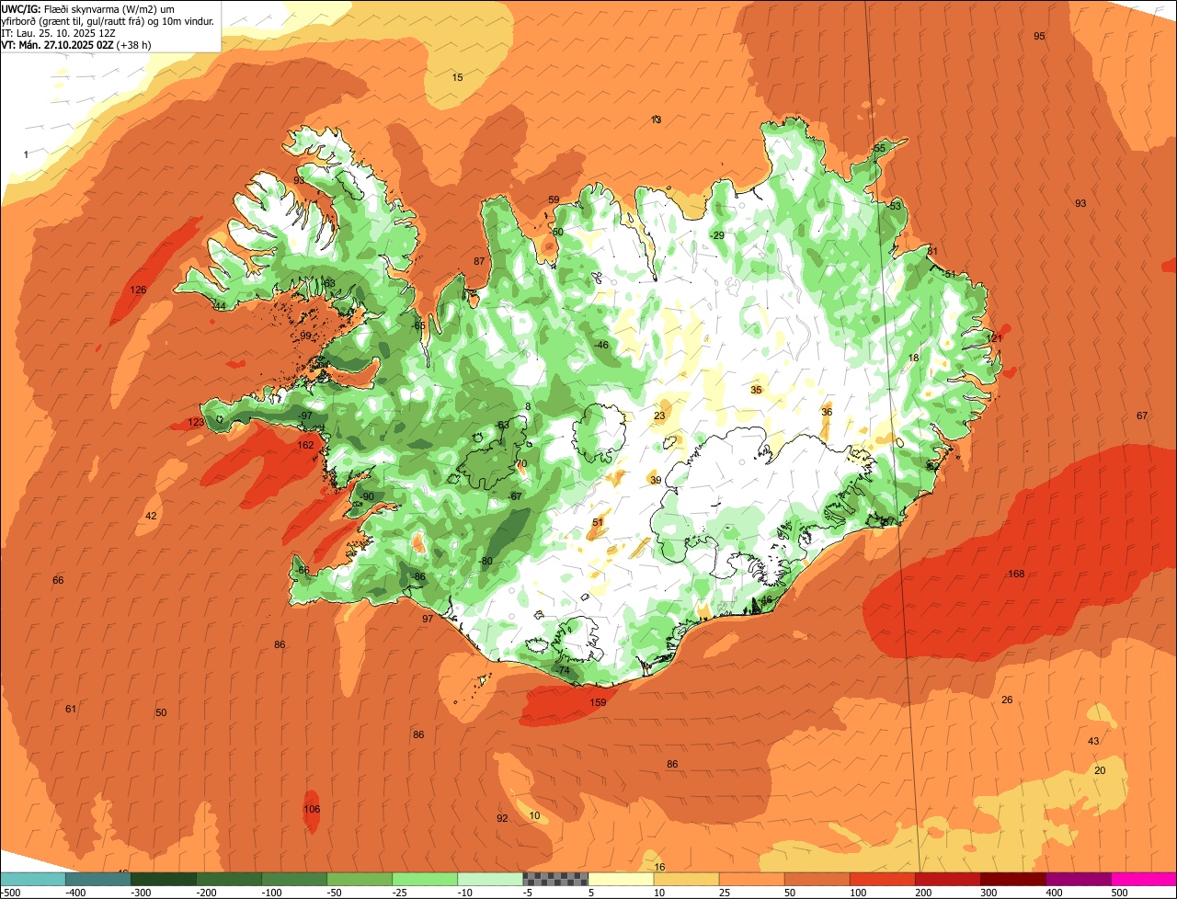Click the heat flux value 43
The width and height of the screenshot is (1177, 899).
pos(1093,742)
